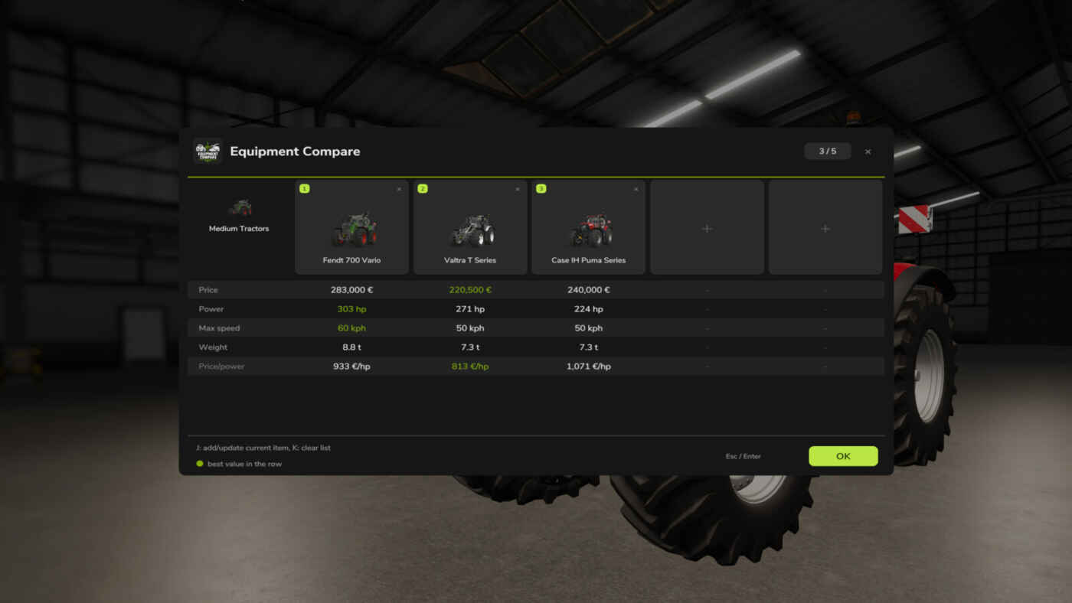1072x603 pixels.
Task: Click the Fendt 700 Vario name label
Action: (x=351, y=260)
